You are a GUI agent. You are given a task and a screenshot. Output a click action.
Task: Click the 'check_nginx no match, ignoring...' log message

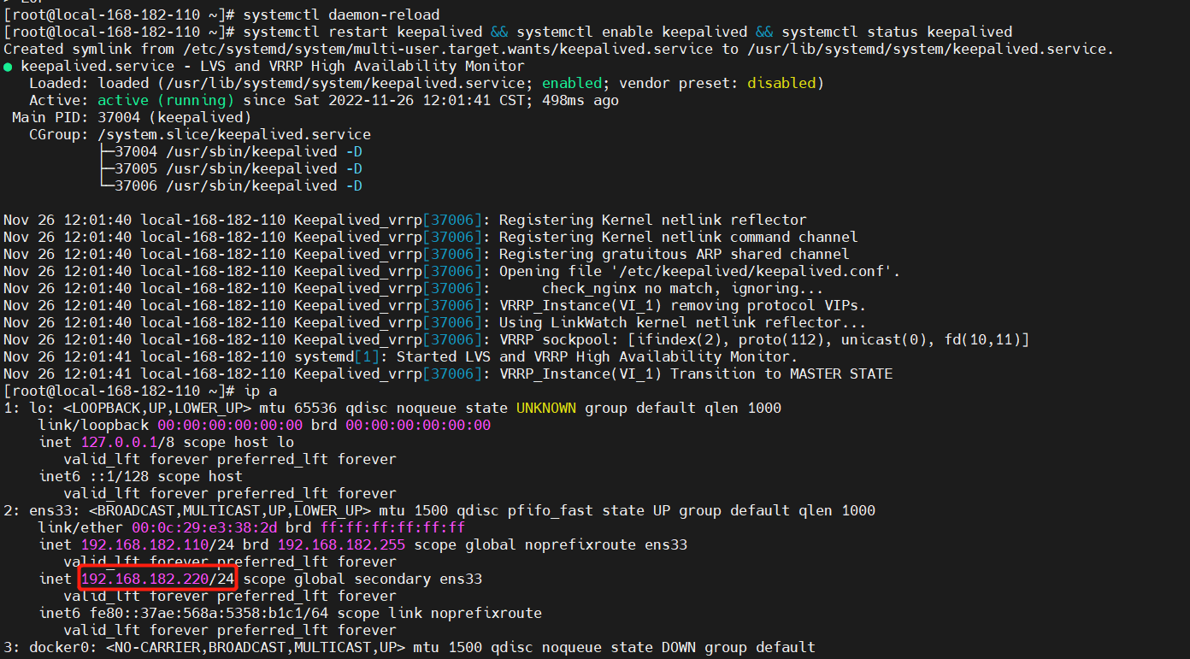(670, 289)
